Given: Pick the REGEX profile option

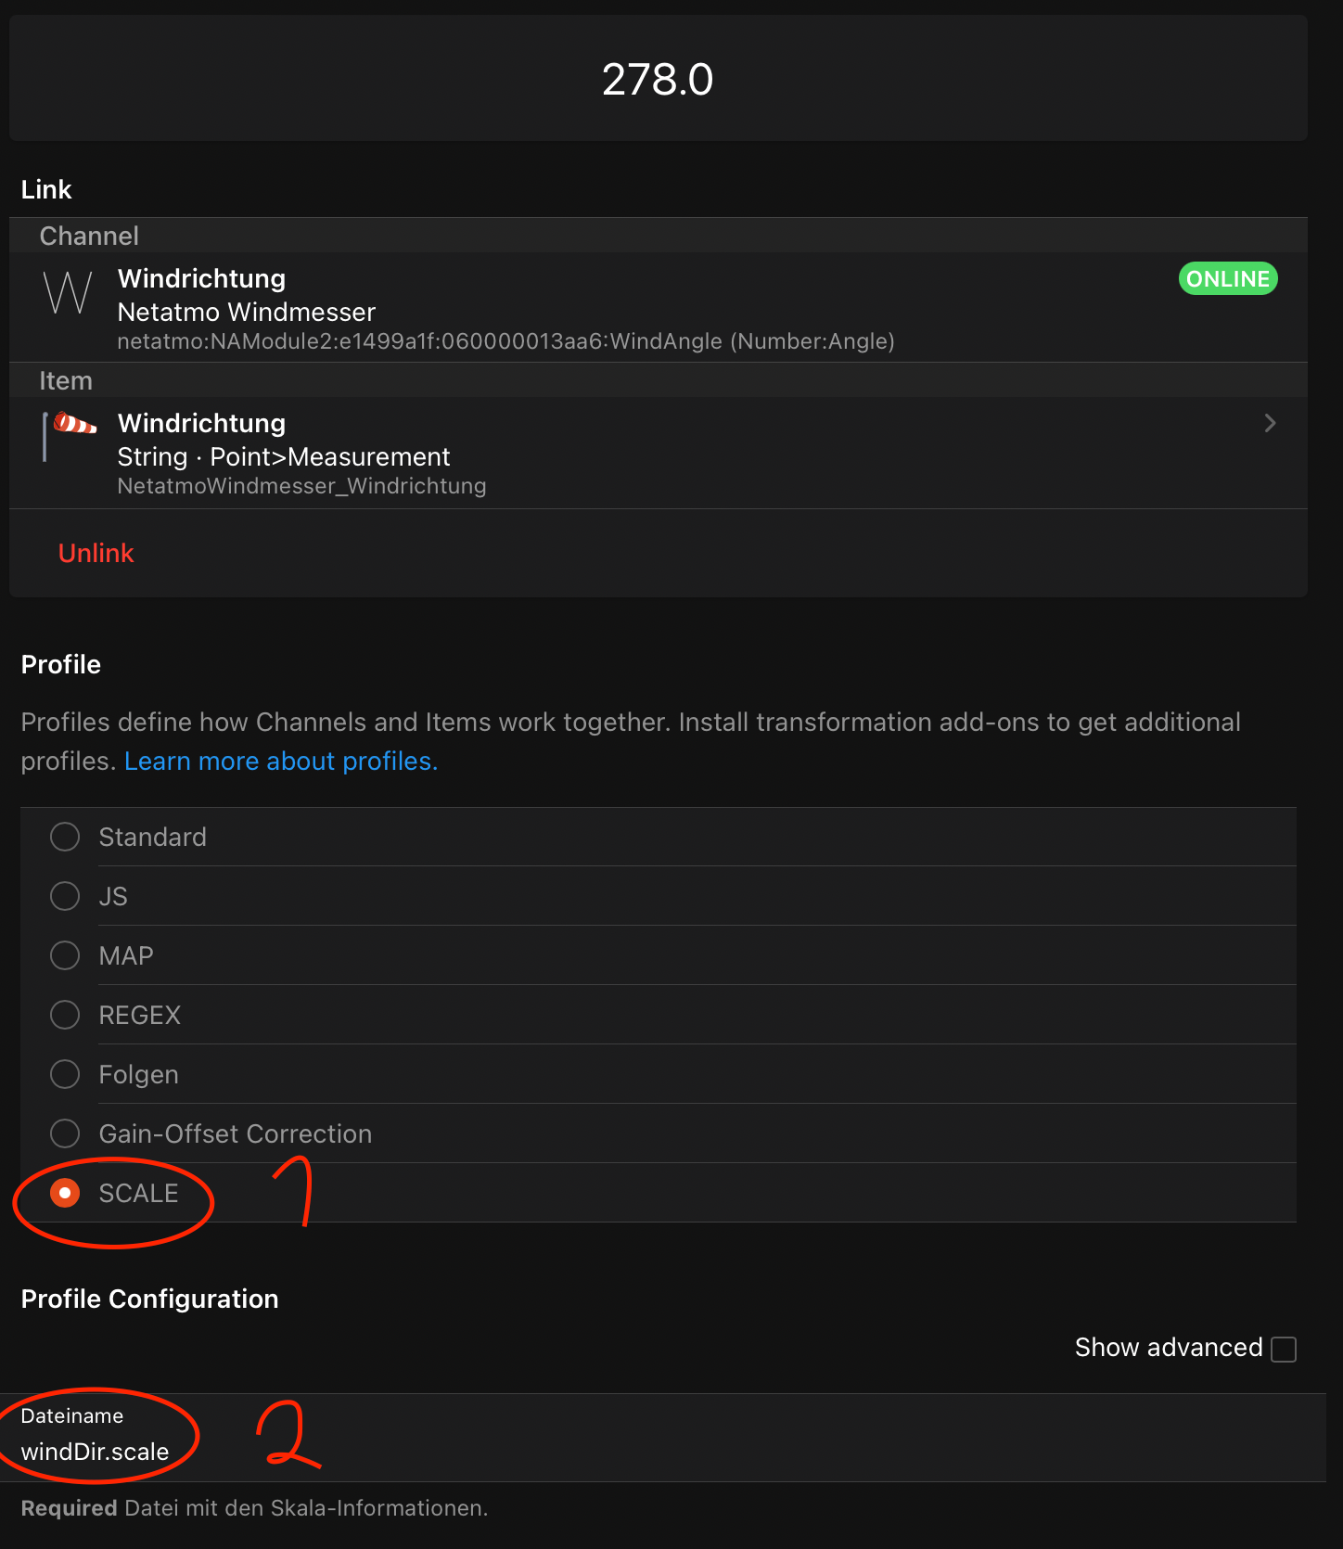Looking at the screenshot, I should pos(65,1015).
